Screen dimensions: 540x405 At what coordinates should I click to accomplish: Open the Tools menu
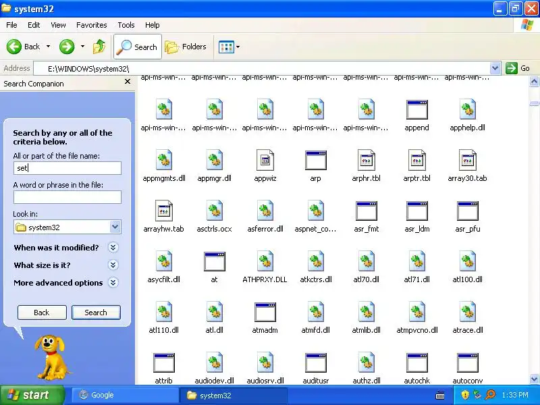(x=126, y=25)
